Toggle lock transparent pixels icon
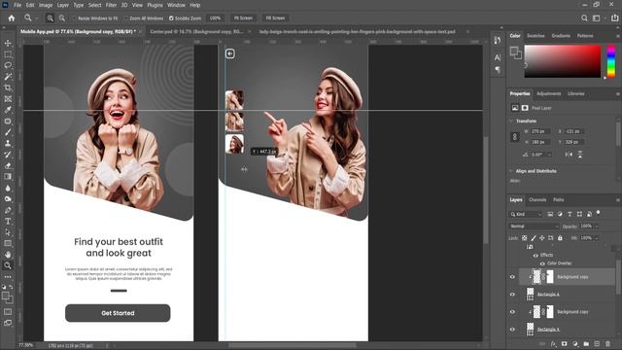 point(525,238)
